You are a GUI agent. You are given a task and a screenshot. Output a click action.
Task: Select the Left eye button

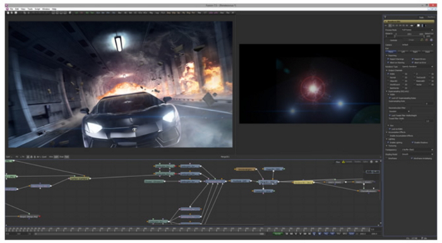[x=403, y=52]
